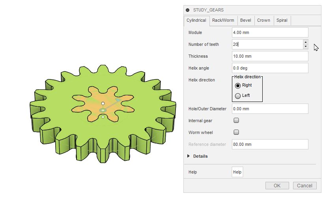Click the Thickness input field

point(270,56)
